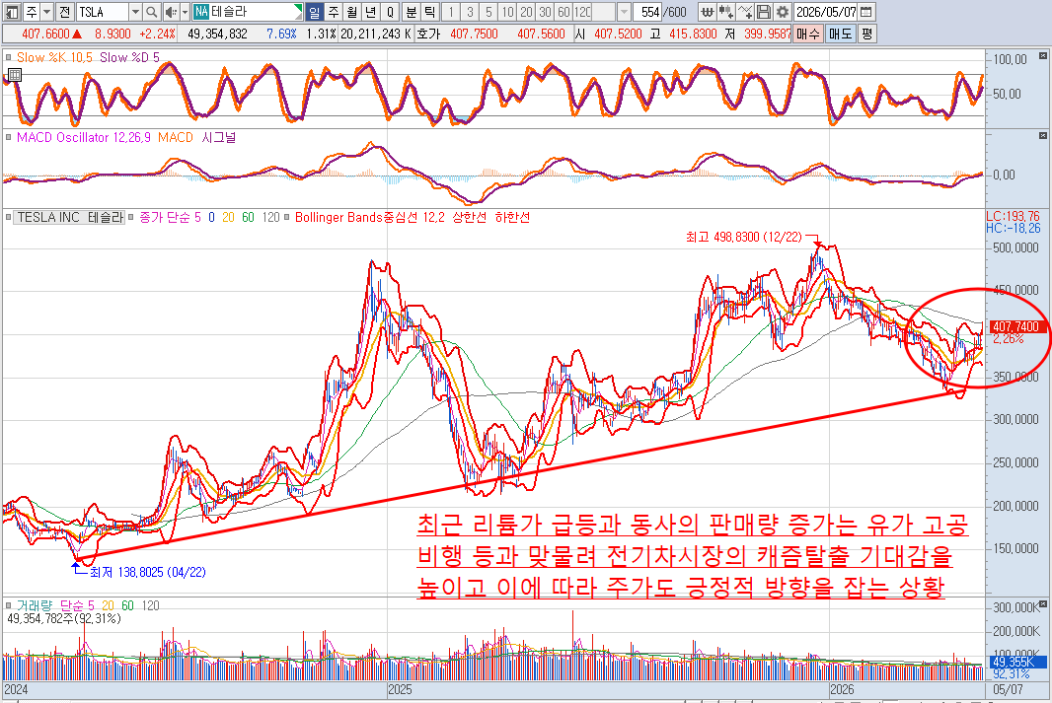The height and width of the screenshot is (703, 1052).
Task: Click the 상한선 upper band legend
Action: (470, 217)
